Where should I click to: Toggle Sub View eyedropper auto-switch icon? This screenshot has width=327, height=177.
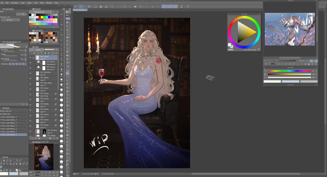click(x=316, y=61)
